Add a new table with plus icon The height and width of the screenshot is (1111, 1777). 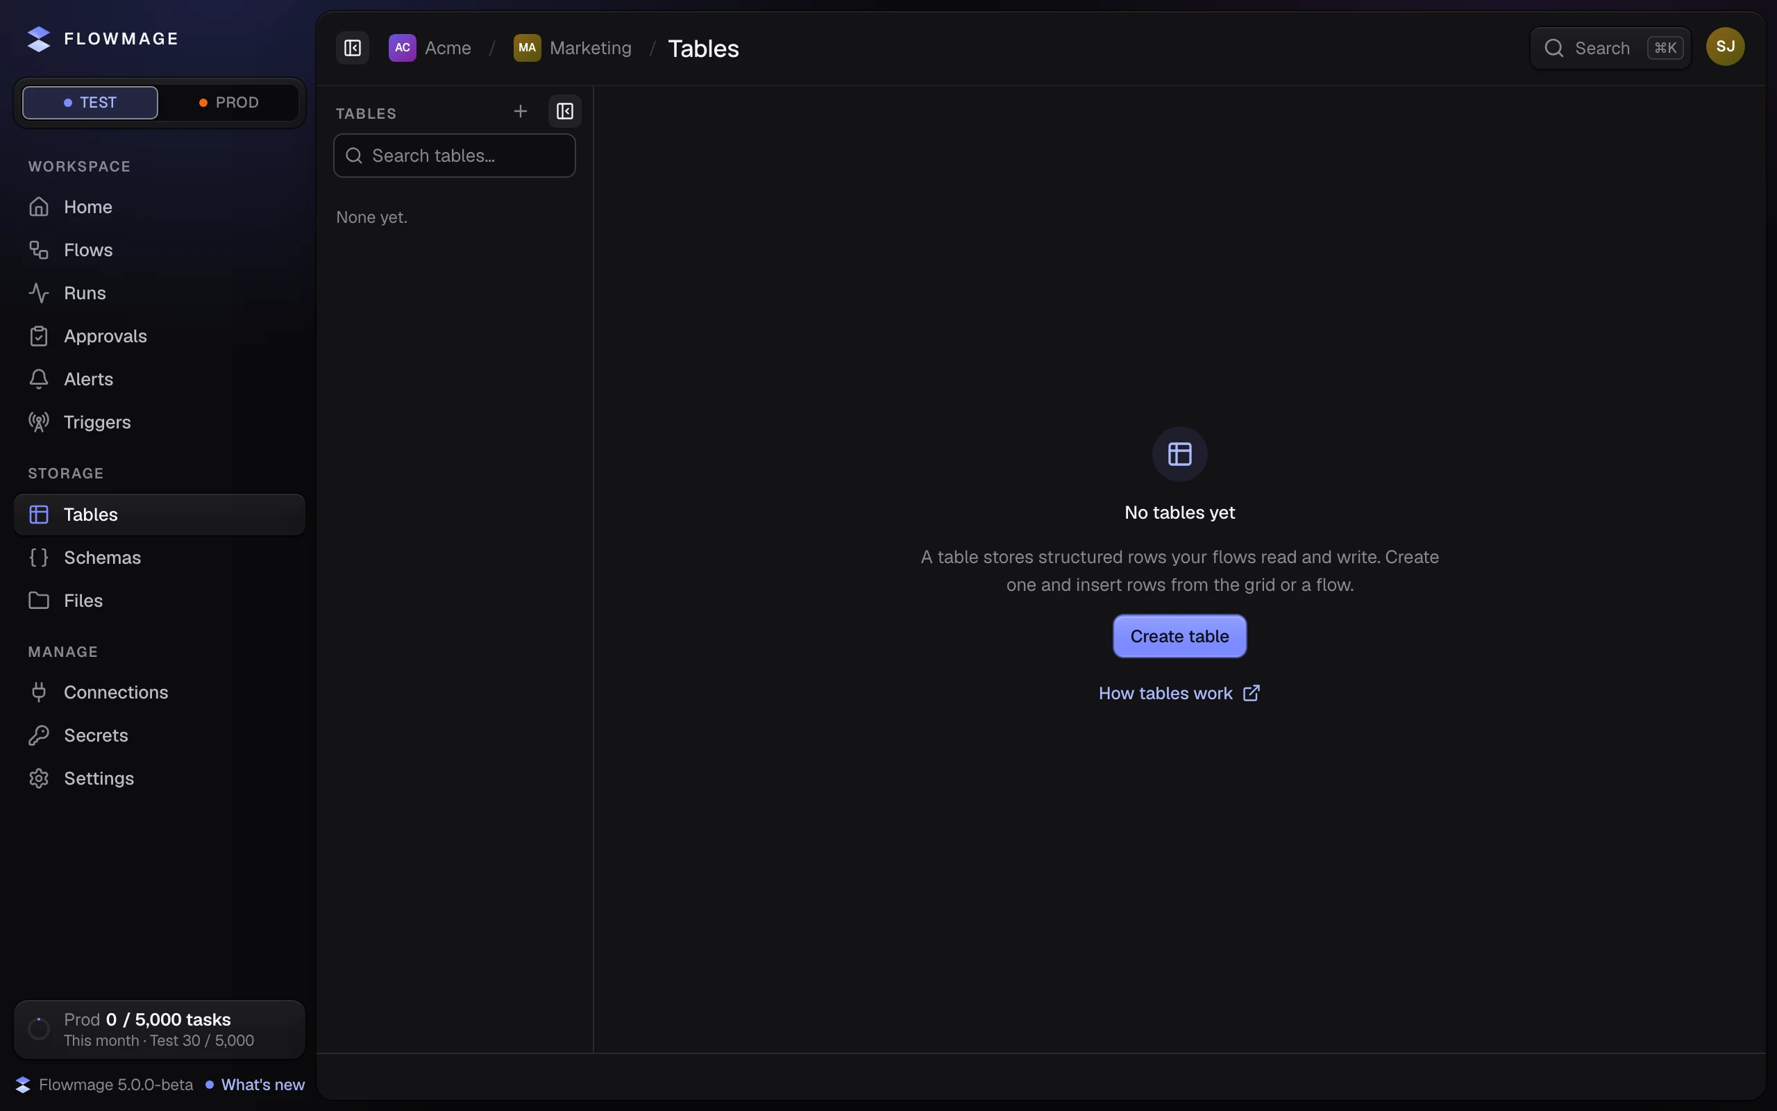tap(521, 112)
